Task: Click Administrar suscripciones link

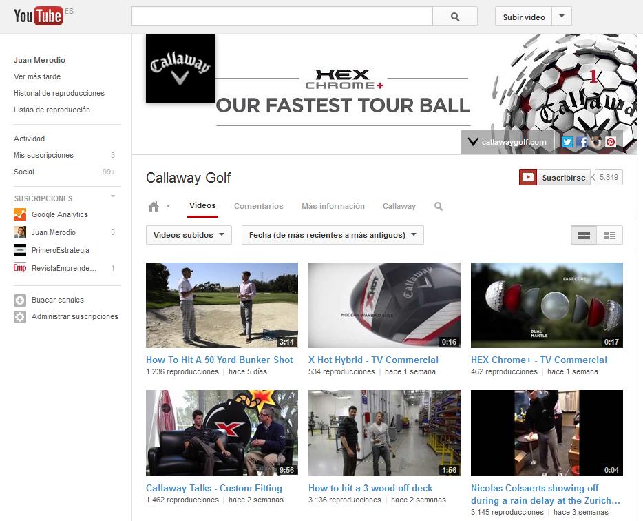Action: click(x=74, y=316)
